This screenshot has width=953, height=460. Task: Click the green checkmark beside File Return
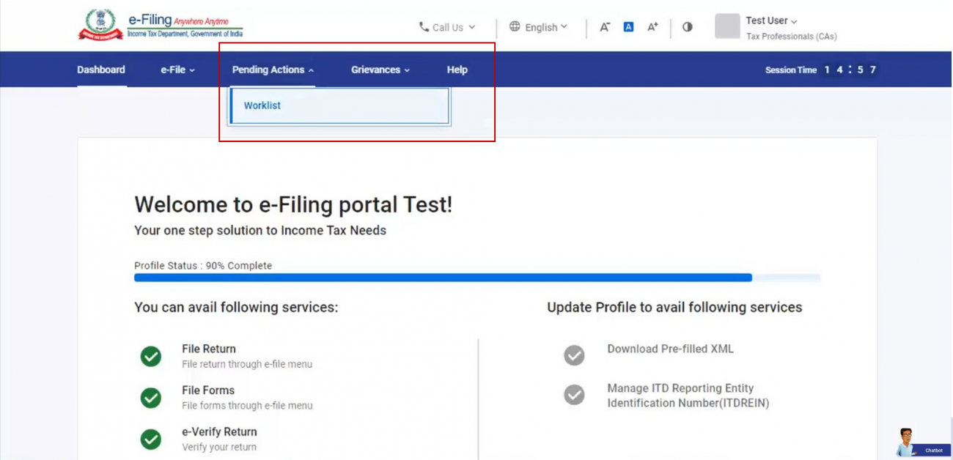click(151, 357)
